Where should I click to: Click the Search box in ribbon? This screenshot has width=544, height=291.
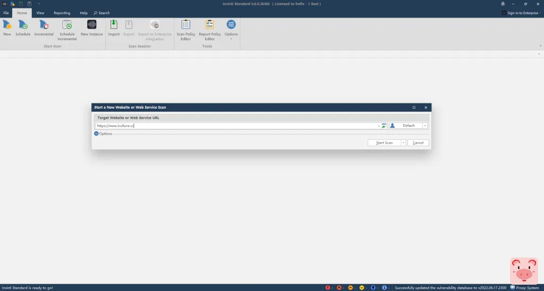click(101, 13)
